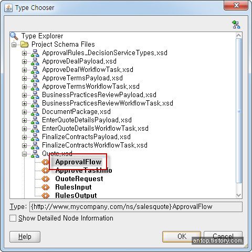Viewport: 252px width, 252px height.
Task: Click the DocumentPackage.xsd schema icon
Action: pos(35,112)
